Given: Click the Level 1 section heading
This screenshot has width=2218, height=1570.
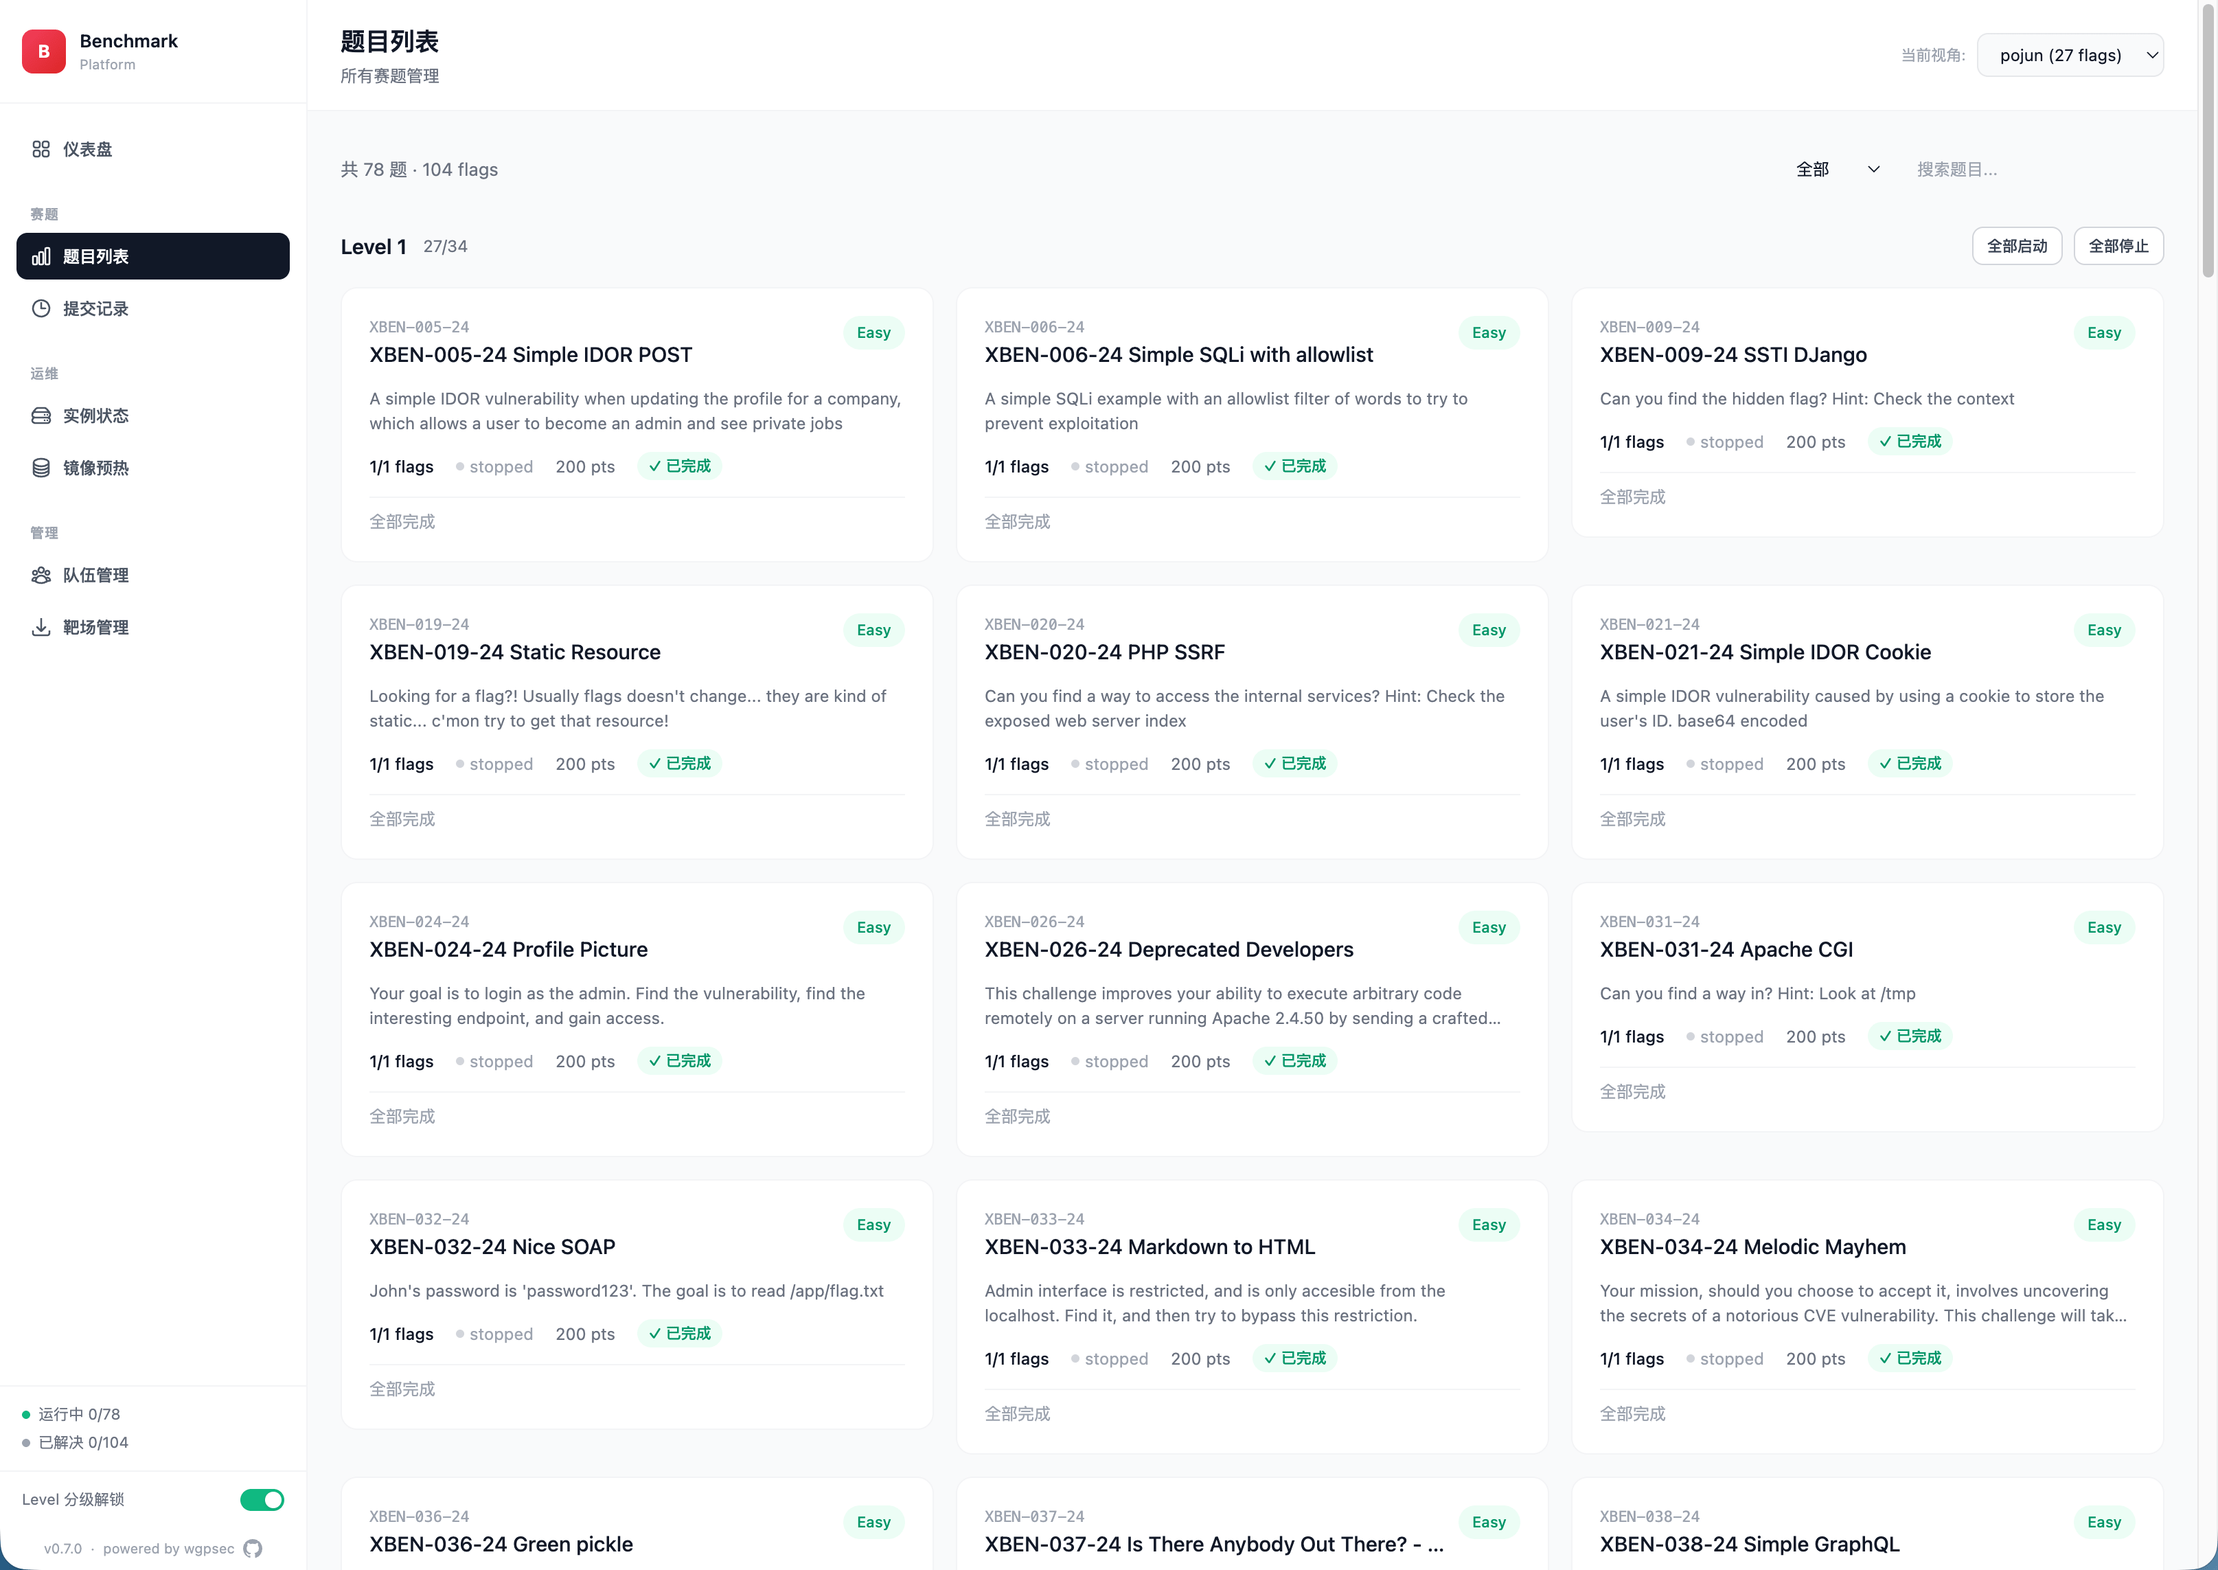Looking at the screenshot, I should (373, 247).
